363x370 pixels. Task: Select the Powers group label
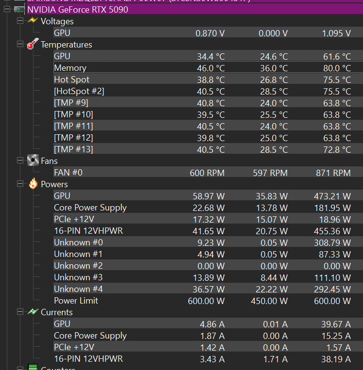click(x=54, y=184)
